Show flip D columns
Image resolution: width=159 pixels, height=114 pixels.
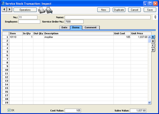153,50
